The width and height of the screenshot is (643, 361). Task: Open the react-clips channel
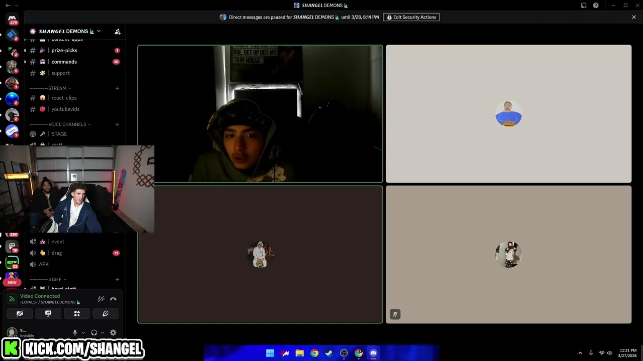[75, 98]
